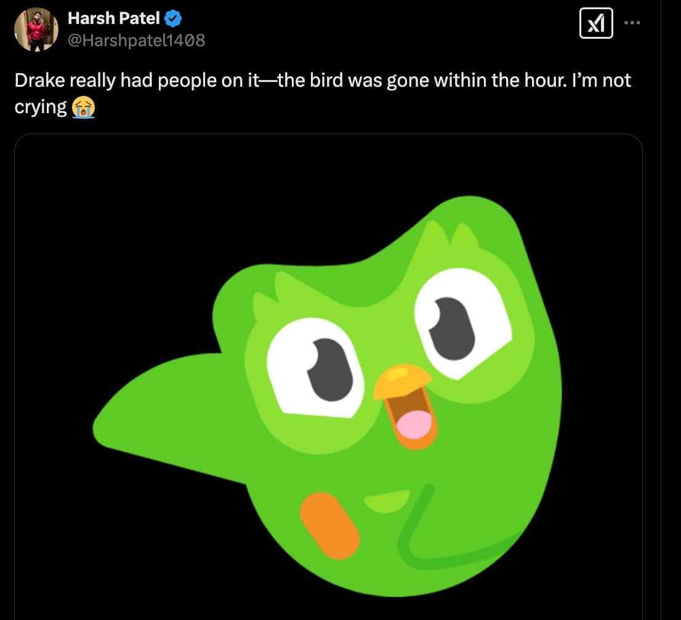Click the light green belly patch
The height and width of the screenshot is (620, 681).
point(387,500)
